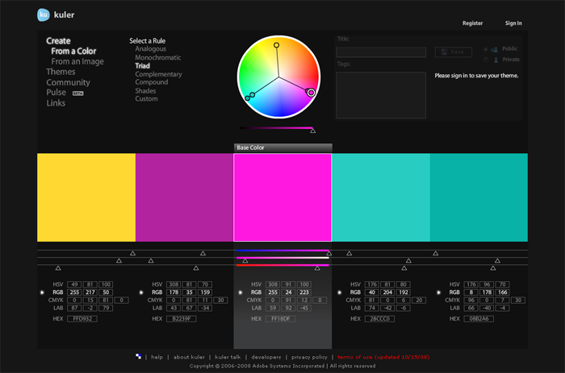The height and width of the screenshot is (373, 565).
Task: Click the HEX field showing FF18DF
Action: pos(280,319)
